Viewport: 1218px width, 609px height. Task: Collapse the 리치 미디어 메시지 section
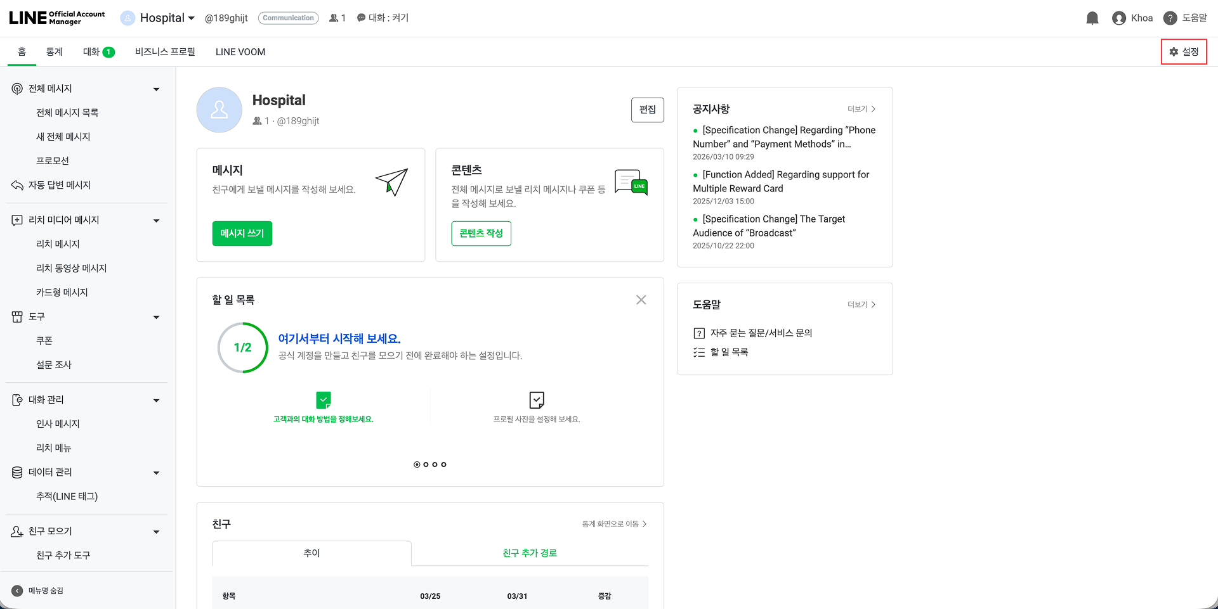[156, 220]
